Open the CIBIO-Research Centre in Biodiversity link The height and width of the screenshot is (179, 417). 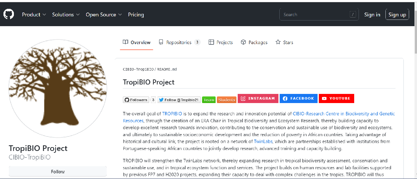259,117
